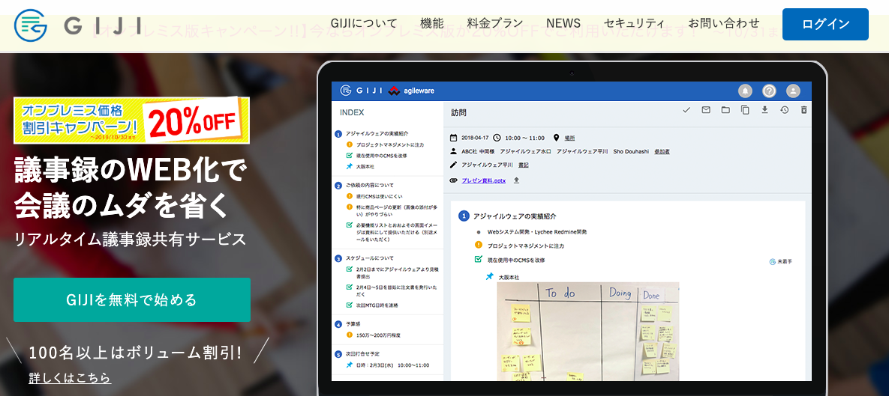Screen dimensions: 889x396
Task: Click the pin icon beside 大阪本社 in INDEX
Action: coord(350,166)
